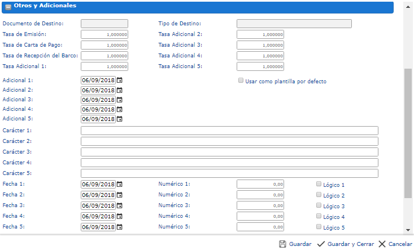Enable Usar como plantilla por defecto
Image resolution: width=414 pixels, height=251 pixels.
(241, 80)
